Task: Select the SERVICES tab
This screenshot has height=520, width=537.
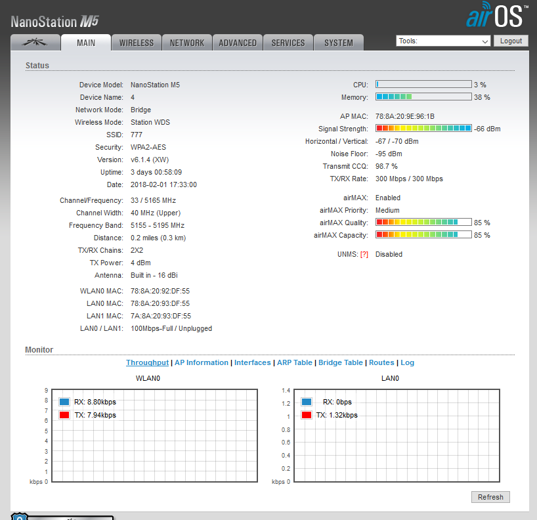Action: point(288,43)
